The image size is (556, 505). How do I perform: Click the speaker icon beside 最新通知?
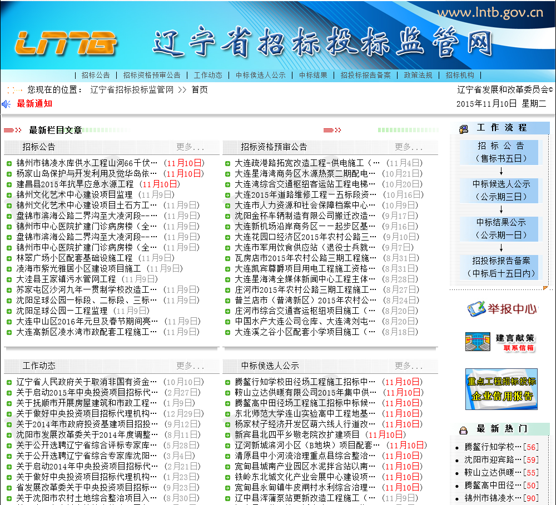tap(7, 104)
